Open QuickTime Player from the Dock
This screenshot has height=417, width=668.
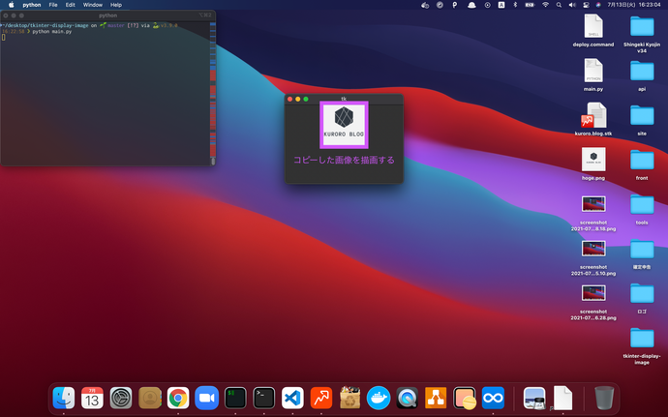[407, 398]
